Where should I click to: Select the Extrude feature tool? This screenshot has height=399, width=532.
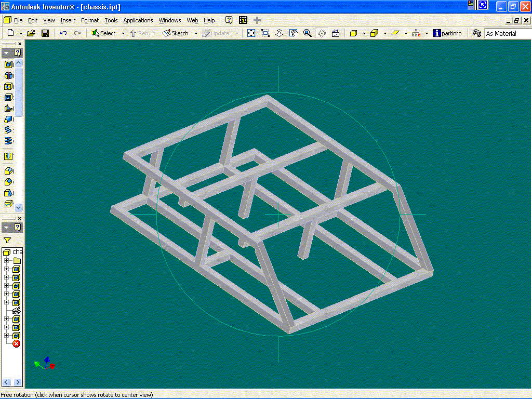8,64
